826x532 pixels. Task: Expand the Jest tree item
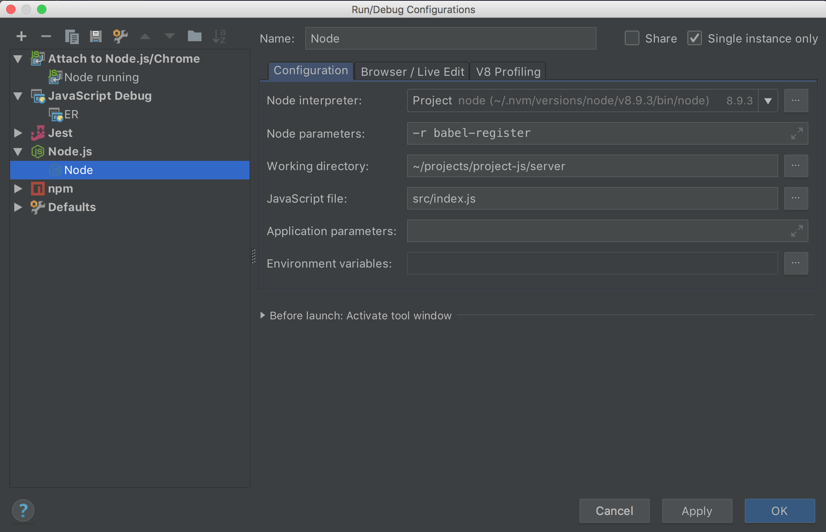click(x=18, y=133)
